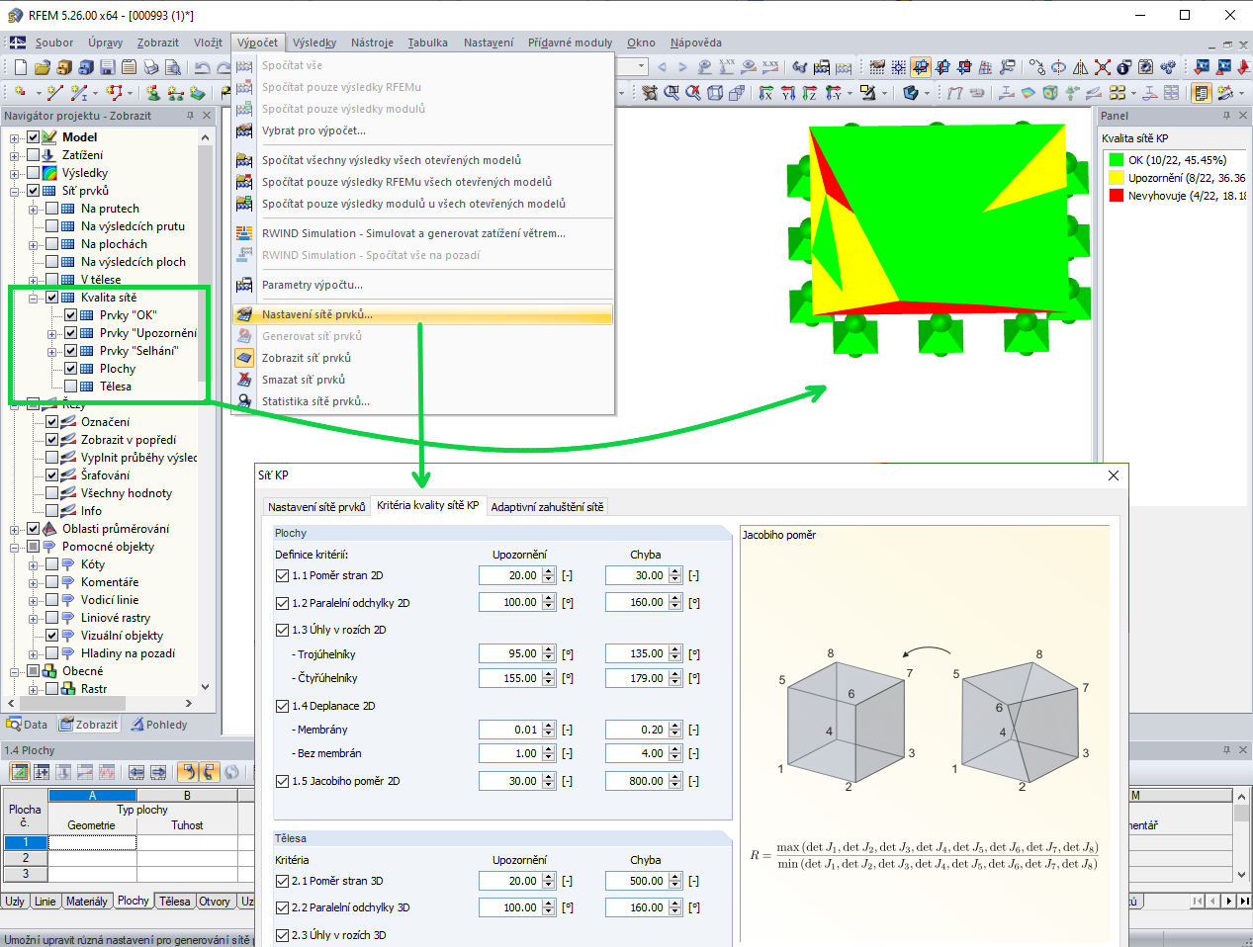Click the Smazat síť prvků menu icon
This screenshot has width=1253, height=947.
point(244,380)
